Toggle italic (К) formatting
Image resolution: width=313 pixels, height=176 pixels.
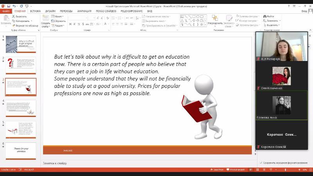(74, 24)
